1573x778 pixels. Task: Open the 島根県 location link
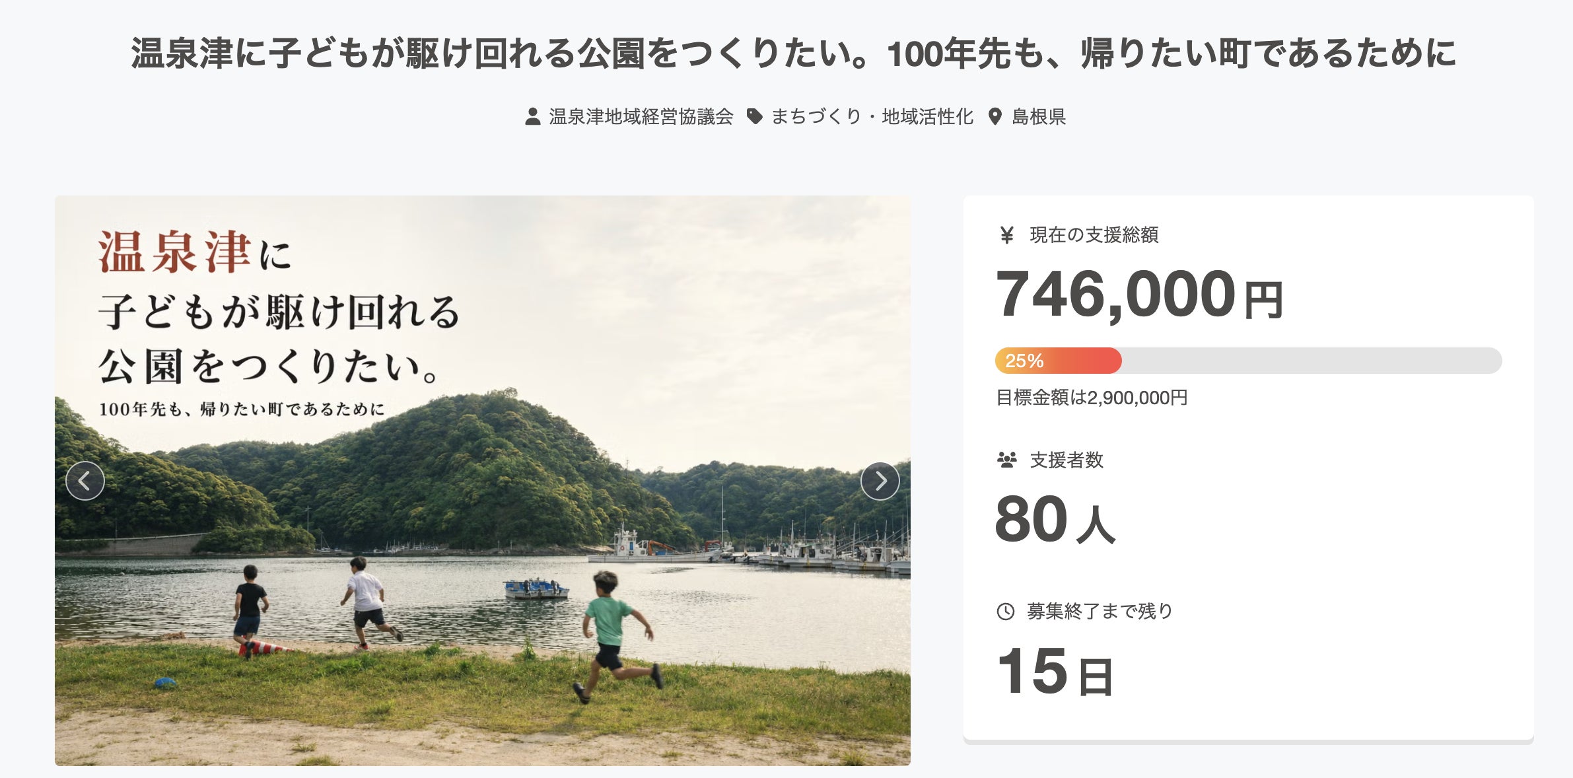1039,117
